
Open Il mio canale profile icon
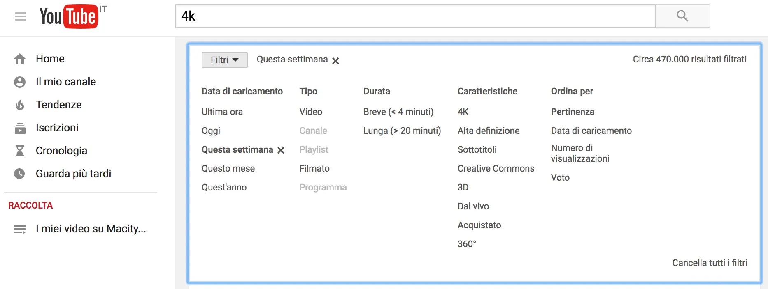20,82
